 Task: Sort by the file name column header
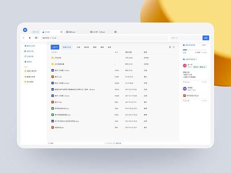tap(54, 52)
